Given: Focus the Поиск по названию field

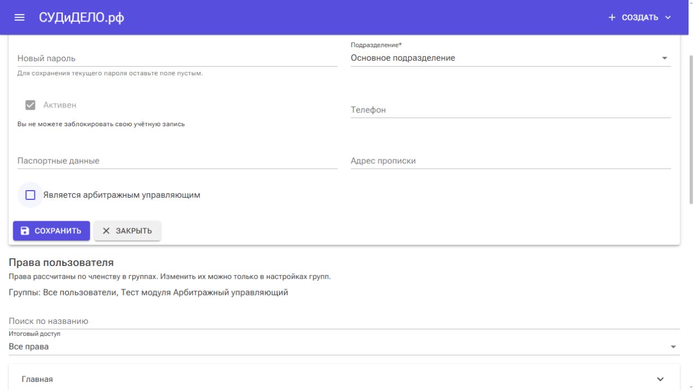Looking at the screenshot, I should point(344,321).
